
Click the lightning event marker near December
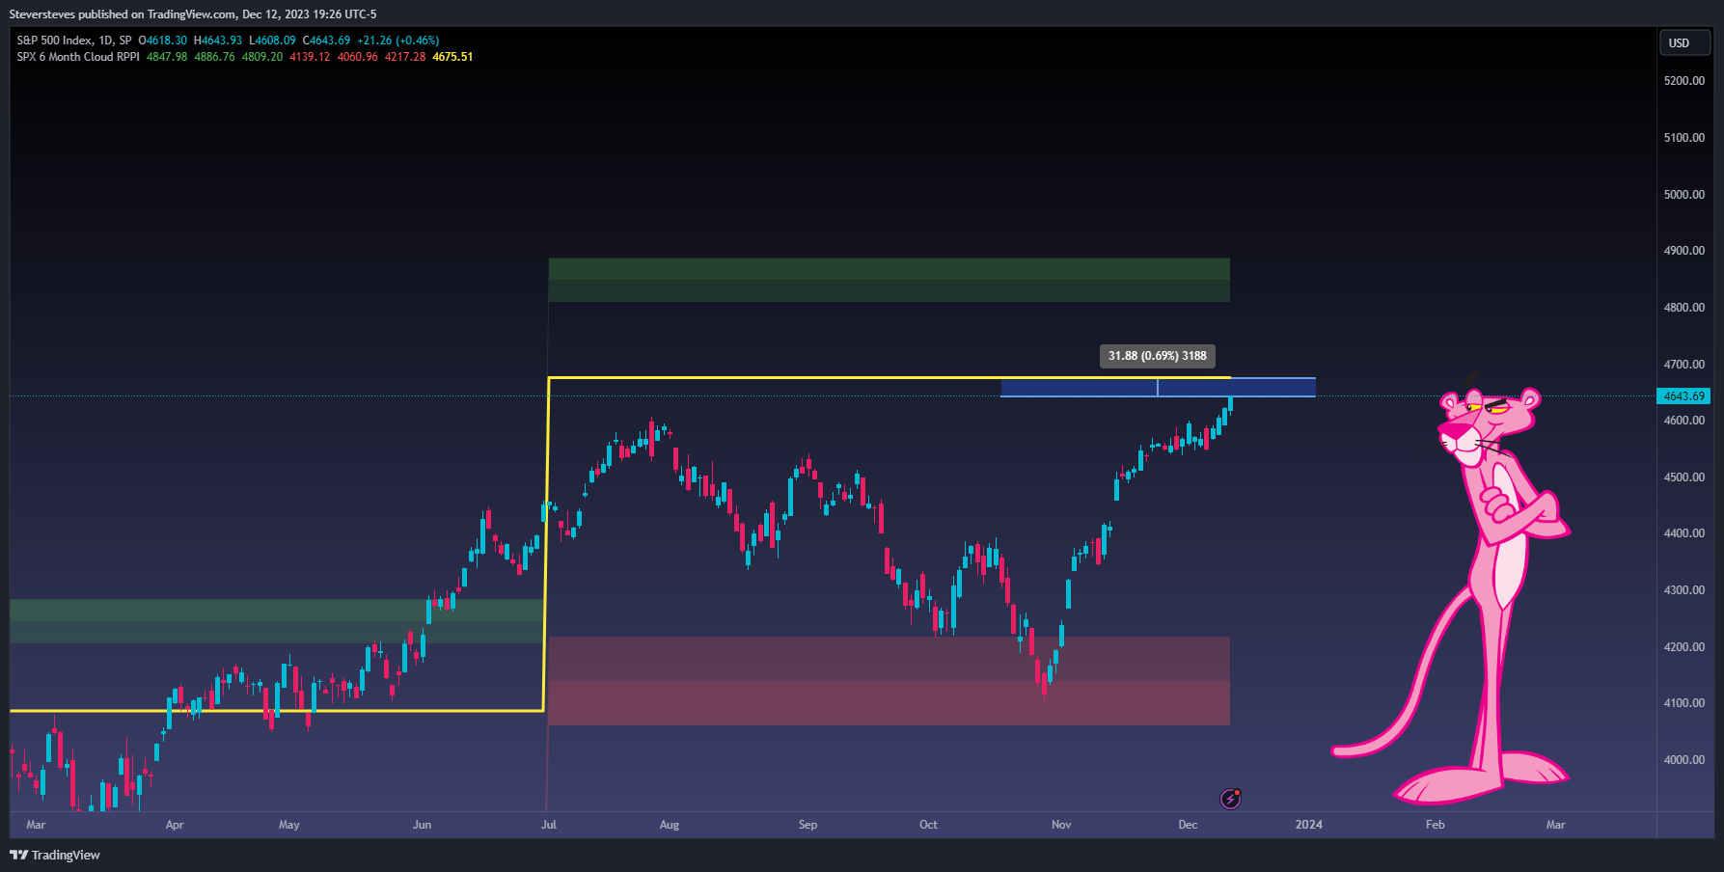tap(1230, 798)
